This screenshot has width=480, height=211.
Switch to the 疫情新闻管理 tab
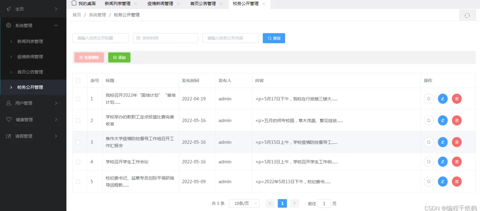pos(160,4)
